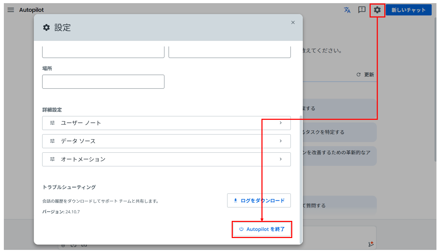Select suggestion card ending 質問する
441x252 pixels.
point(339,206)
